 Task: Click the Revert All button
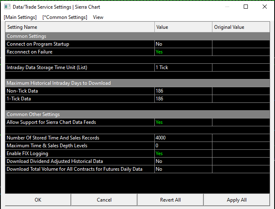170,200
